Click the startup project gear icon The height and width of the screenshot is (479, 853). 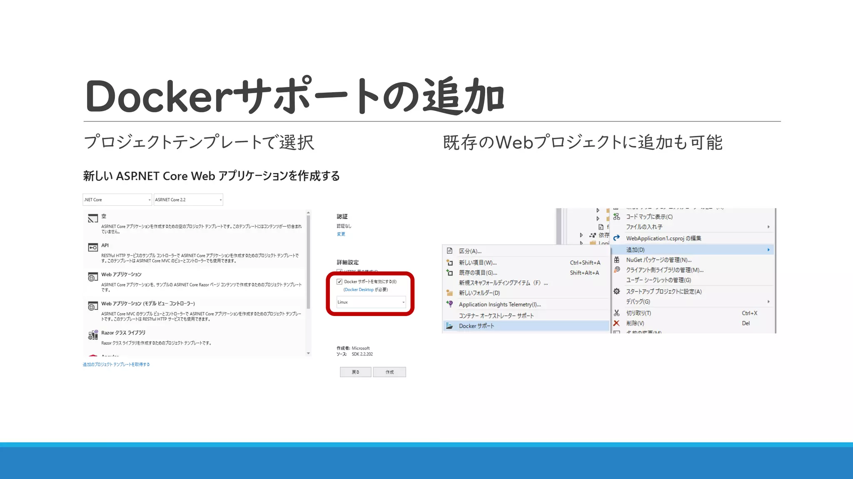[x=617, y=291]
